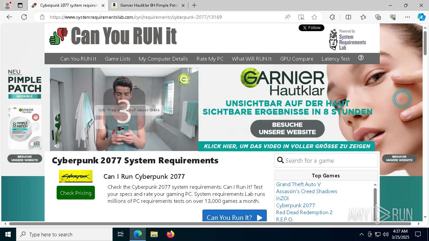This screenshot has height=241, width=429.
Task: Open My Computer Details menu item
Action: [163, 59]
